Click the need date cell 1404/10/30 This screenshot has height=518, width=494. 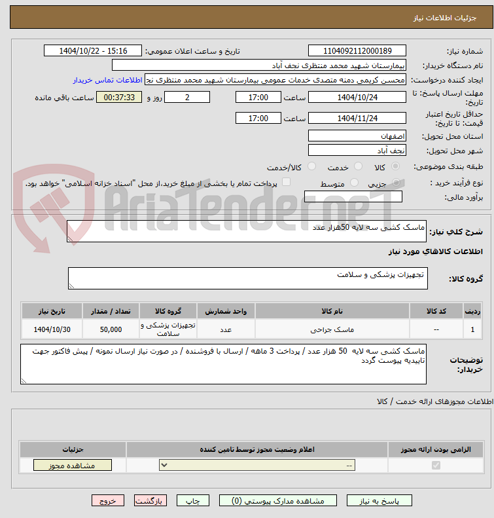(52, 329)
